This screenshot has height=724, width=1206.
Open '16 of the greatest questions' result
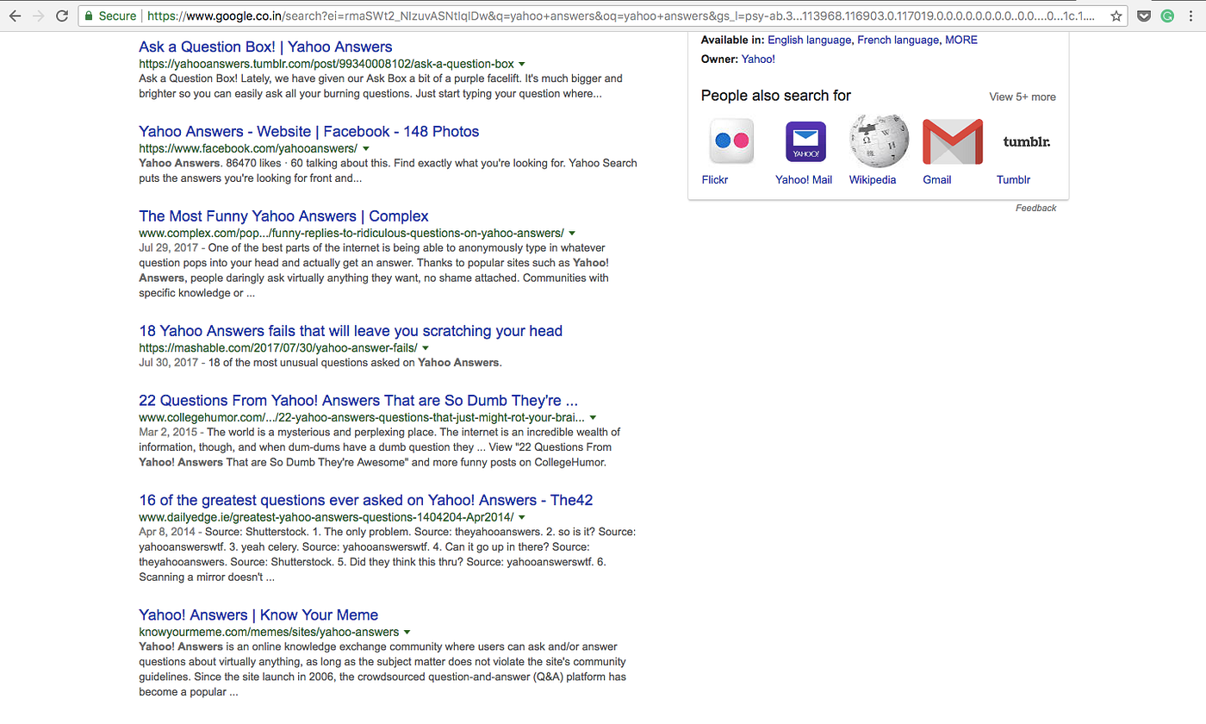(x=366, y=500)
